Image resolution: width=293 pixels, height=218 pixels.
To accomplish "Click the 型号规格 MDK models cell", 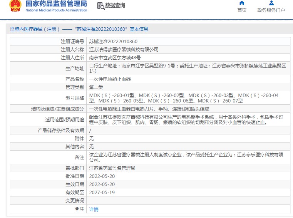I will [188, 98].
